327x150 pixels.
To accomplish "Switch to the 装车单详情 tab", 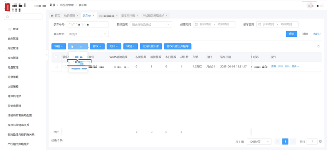I will [x=129, y=16].
